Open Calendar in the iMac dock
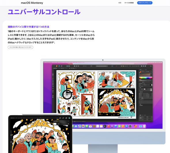The height and width of the screenshot is (153, 170). 90,126
